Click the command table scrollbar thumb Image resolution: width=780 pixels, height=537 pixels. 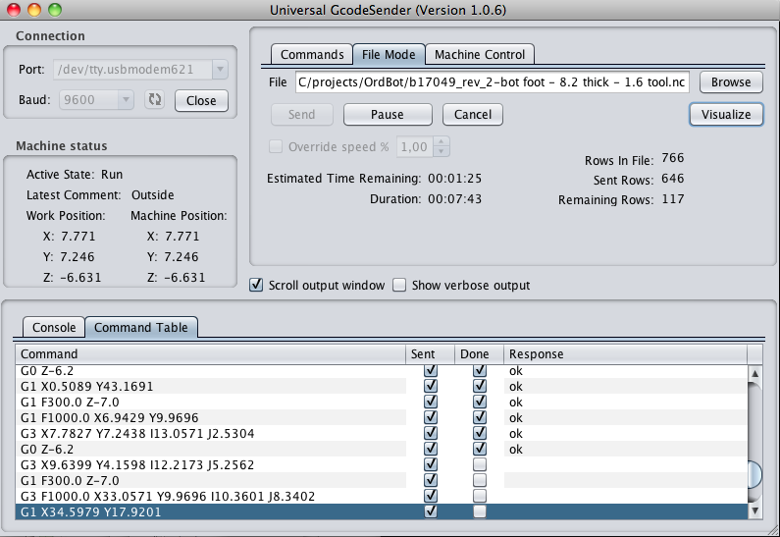click(754, 474)
